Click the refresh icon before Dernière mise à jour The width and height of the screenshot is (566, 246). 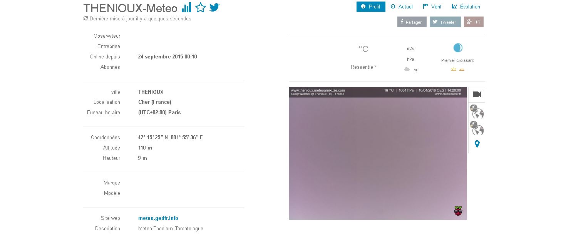[x=85, y=18]
